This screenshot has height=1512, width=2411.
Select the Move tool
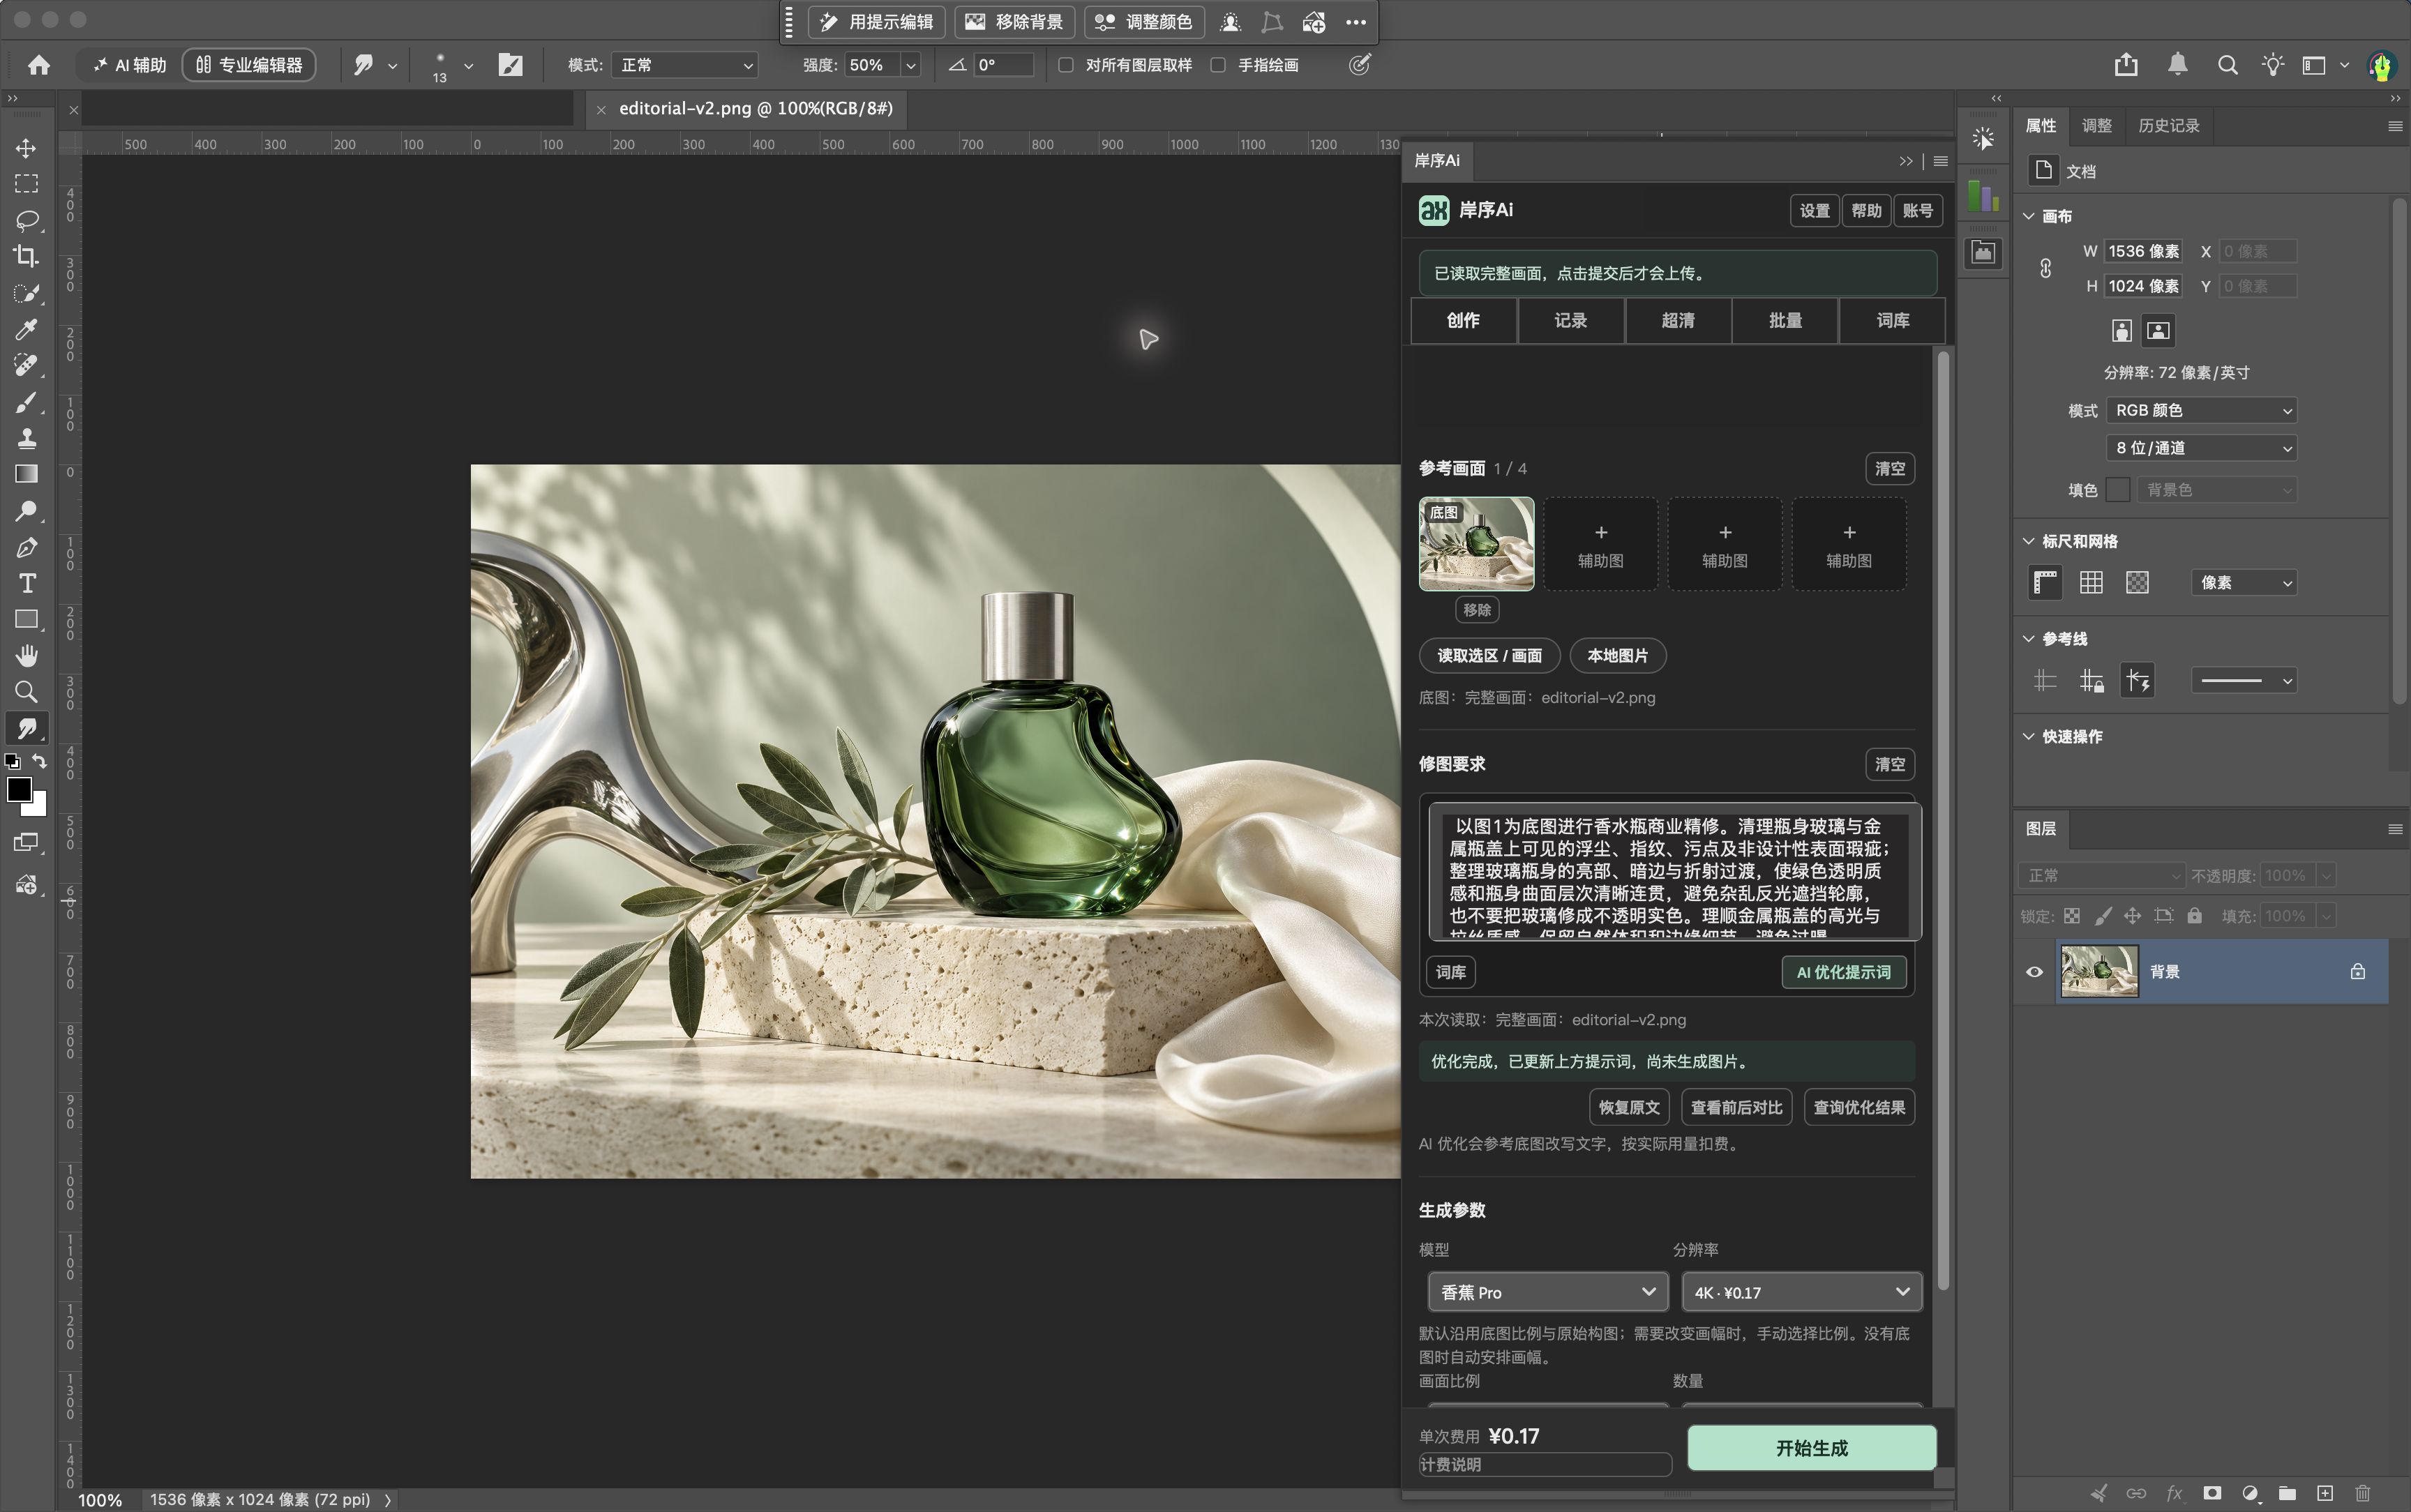[x=27, y=148]
